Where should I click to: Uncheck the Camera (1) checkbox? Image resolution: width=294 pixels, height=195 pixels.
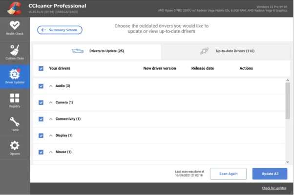point(41,102)
